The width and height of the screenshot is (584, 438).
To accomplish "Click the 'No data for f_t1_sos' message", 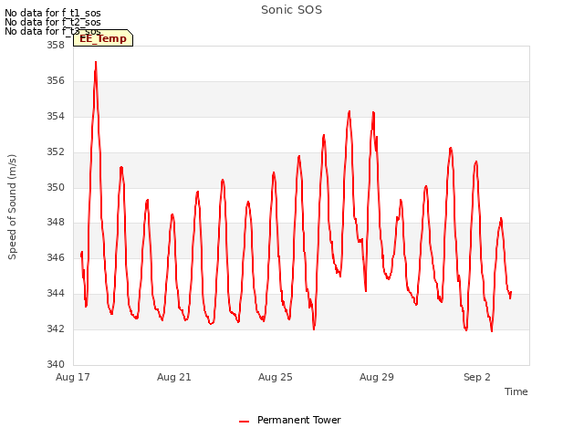I will coord(53,13).
